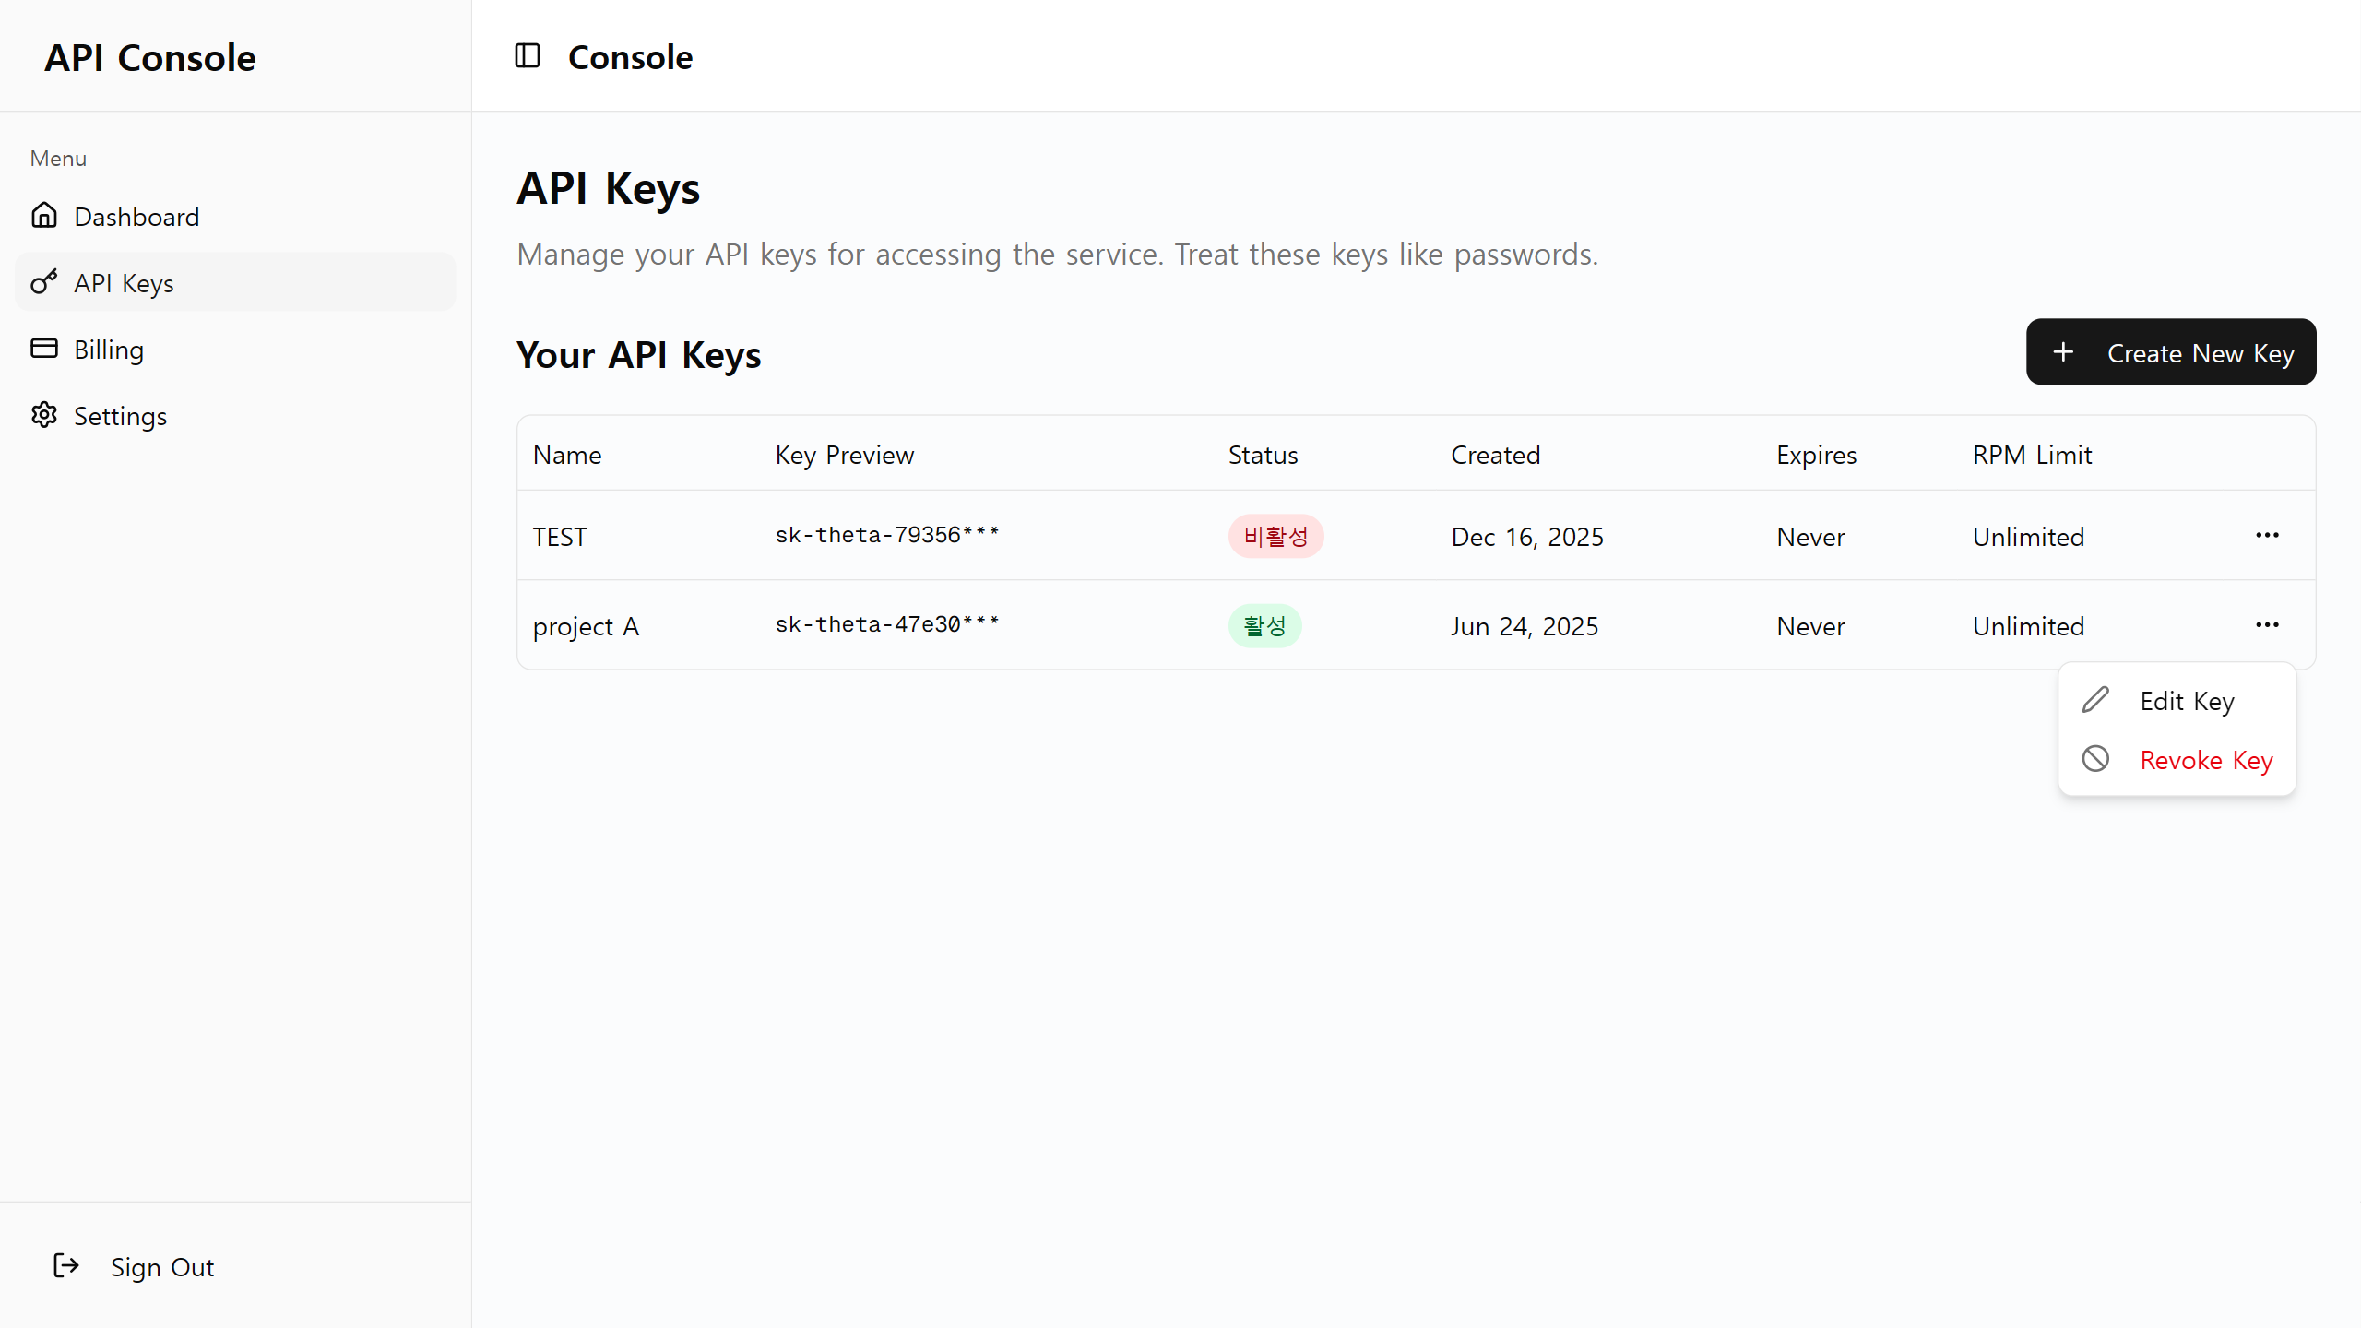Open the actions menu for project A
Image resolution: width=2361 pixels, height=1328 pixels.
pos(2268,625)
